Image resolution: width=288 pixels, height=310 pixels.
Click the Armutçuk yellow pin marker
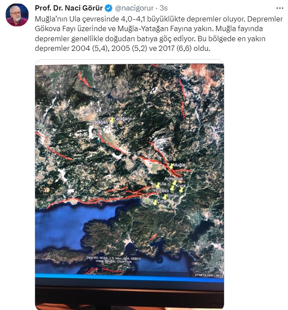pyautogui.click(x=174, y=183)
